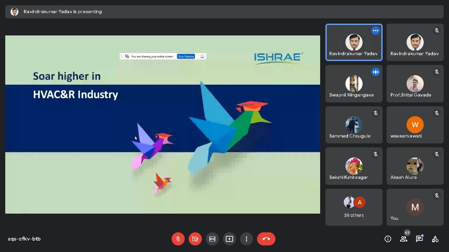Toggle closed captions button
The image size is (449, 252).
pyautogui.click(x=212, y=239)
